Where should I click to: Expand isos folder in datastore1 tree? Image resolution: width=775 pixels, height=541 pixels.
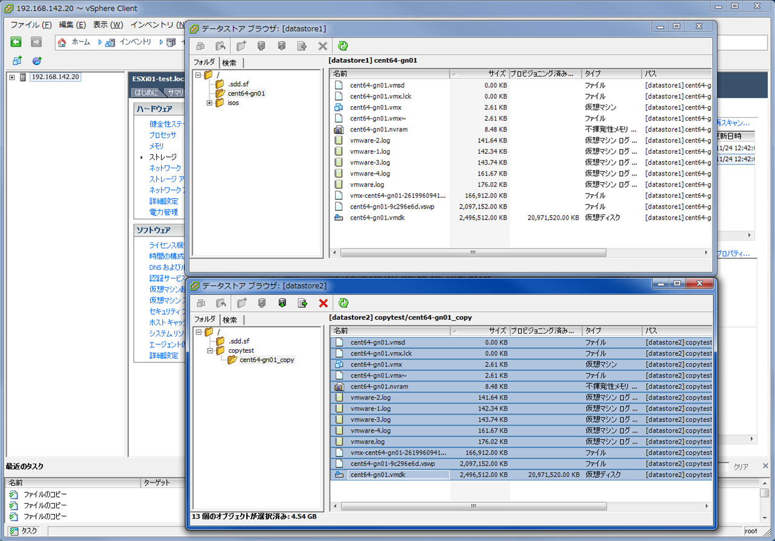[209, 103]
